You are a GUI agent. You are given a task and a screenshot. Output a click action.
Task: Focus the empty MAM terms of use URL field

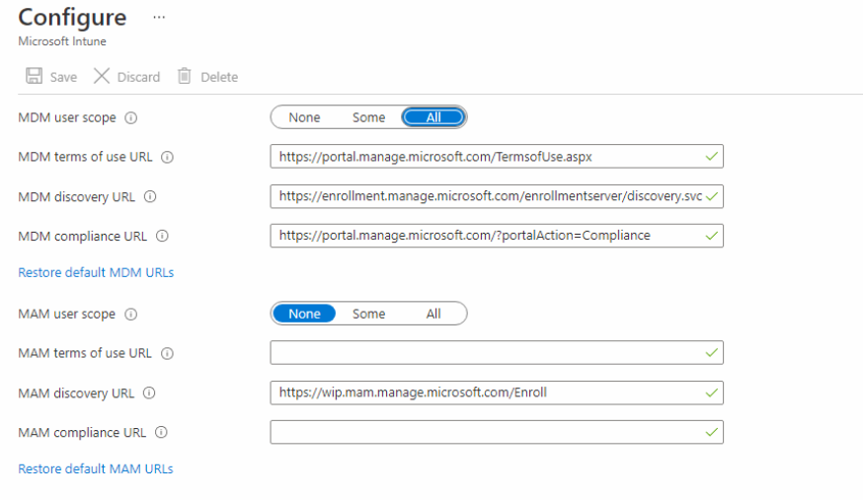(x=497, y=353)
